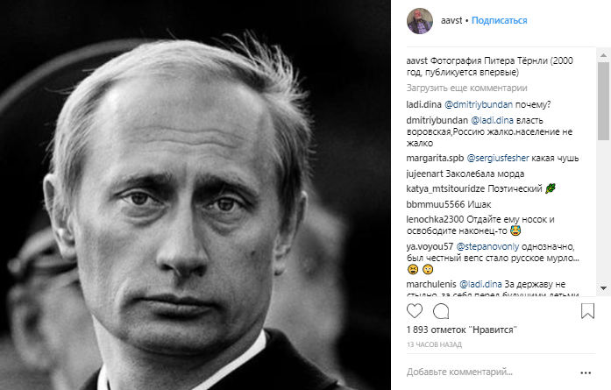Screen dimensions: 611x390
Task: Open the three-dot more options menu
Action: tap(586, 372)
